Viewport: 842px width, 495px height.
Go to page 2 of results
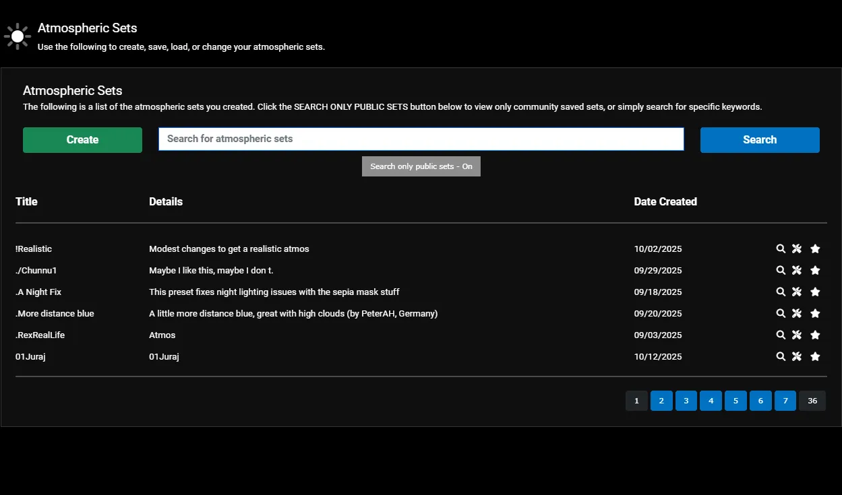[x=661, y=401]
